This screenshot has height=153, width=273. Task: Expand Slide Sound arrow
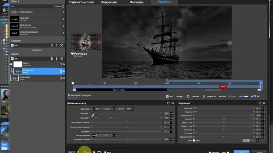(x=64, y=26)
